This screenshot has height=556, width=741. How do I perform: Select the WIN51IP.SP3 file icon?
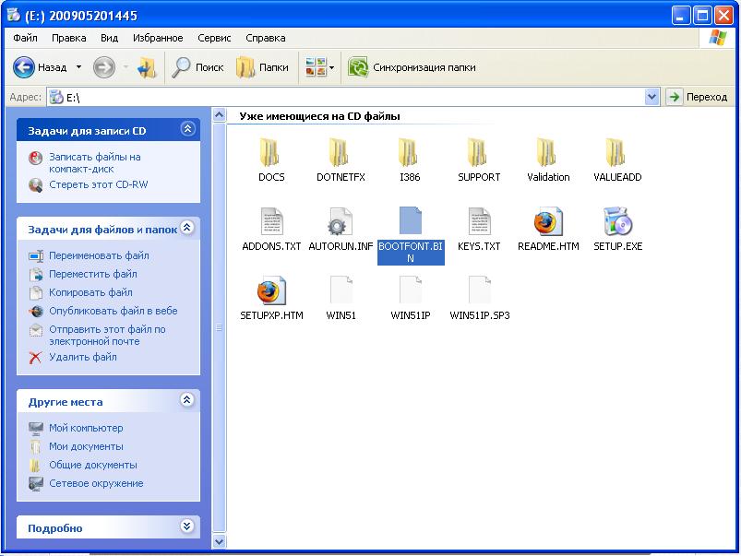point(479,290)
